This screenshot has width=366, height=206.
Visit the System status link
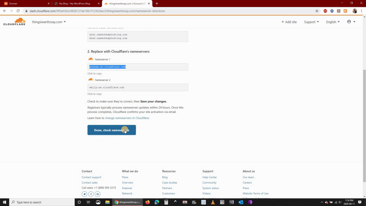(211, 188)
